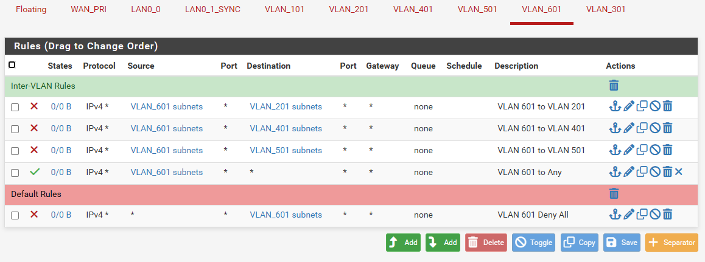The width and height of the screenshot is (705, 262).
Task: Open VLAN_401 subnets destination link
Action: click(x=286, y=128)
